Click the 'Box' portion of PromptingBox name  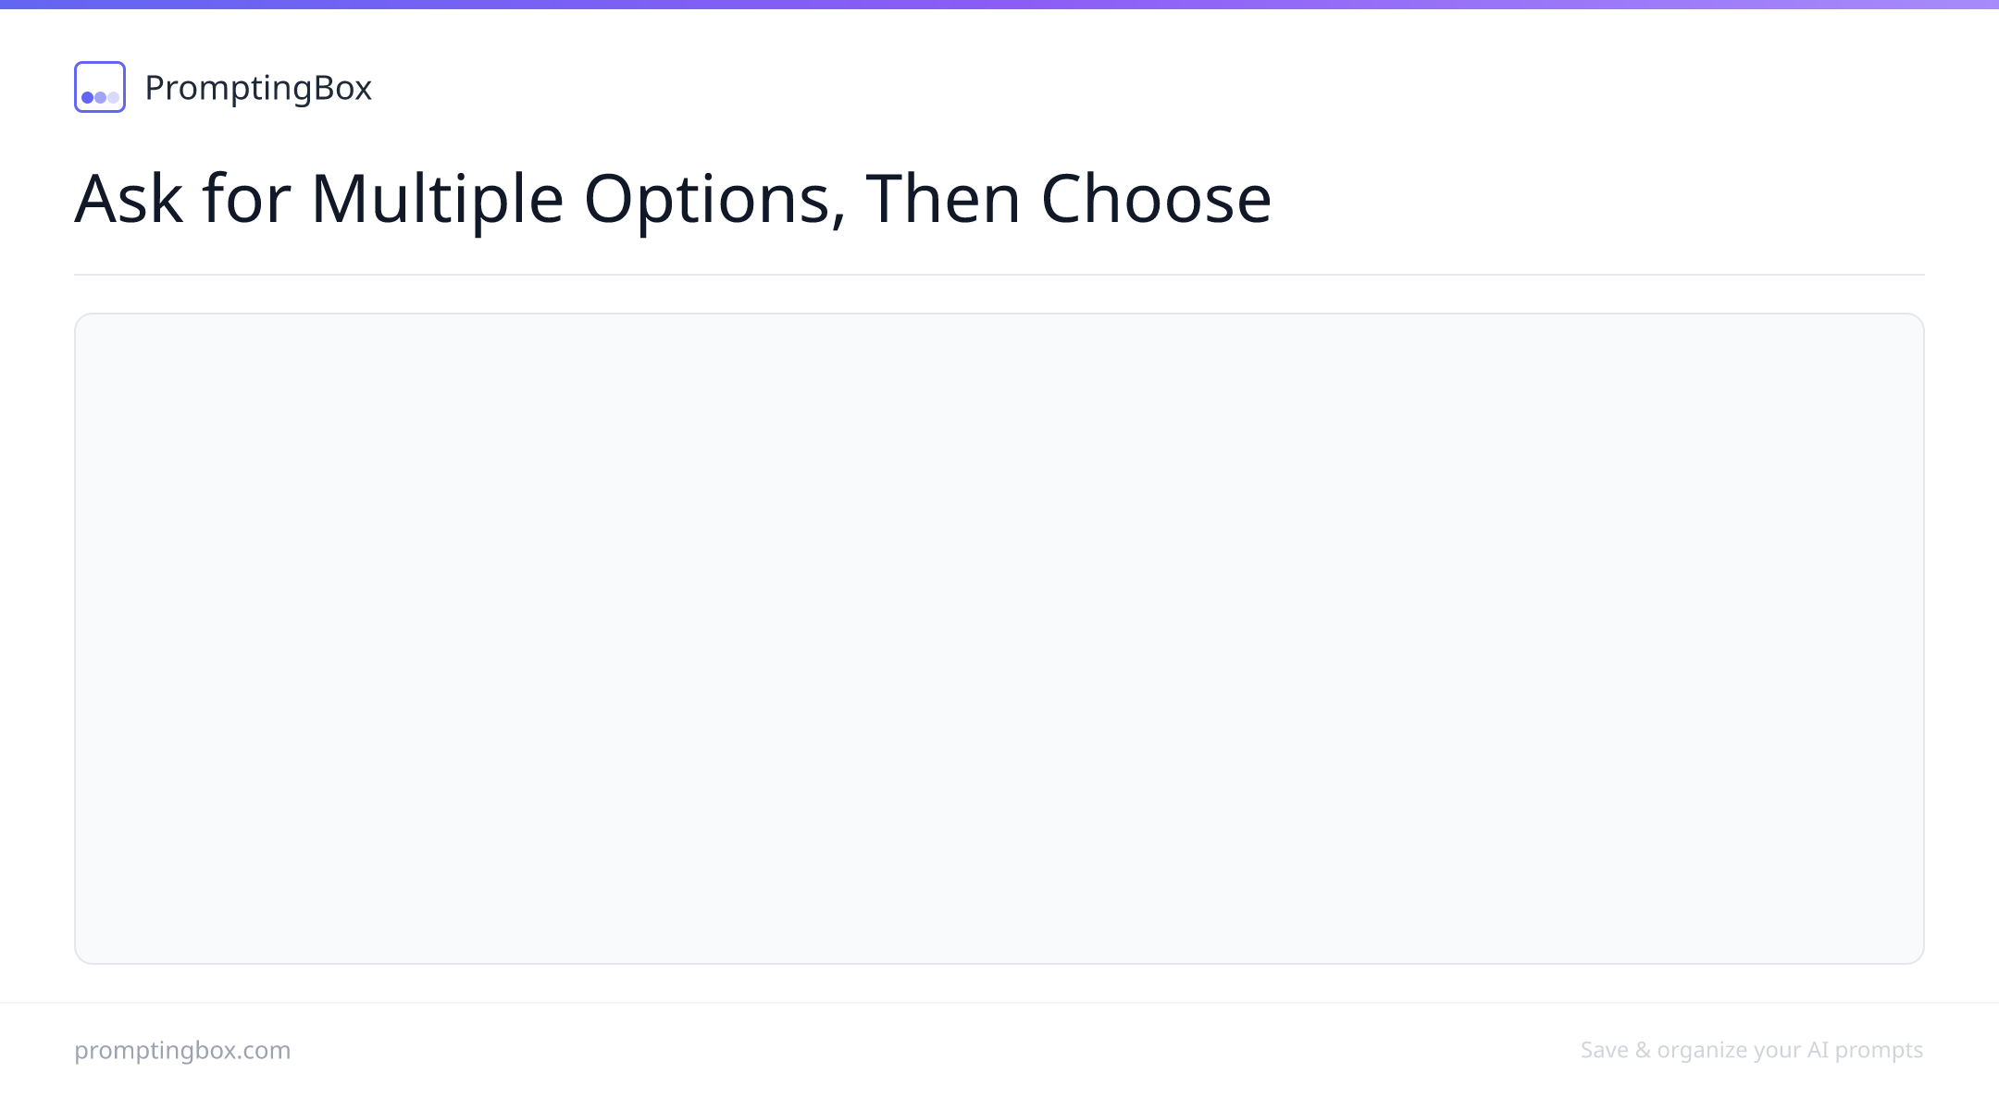[342, 88]
